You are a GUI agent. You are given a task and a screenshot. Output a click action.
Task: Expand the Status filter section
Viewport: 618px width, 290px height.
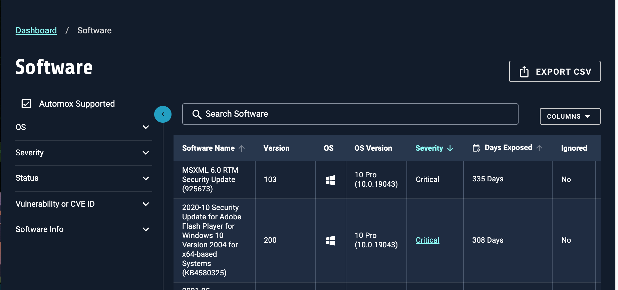pyautogui.click(x=84, y=178)
